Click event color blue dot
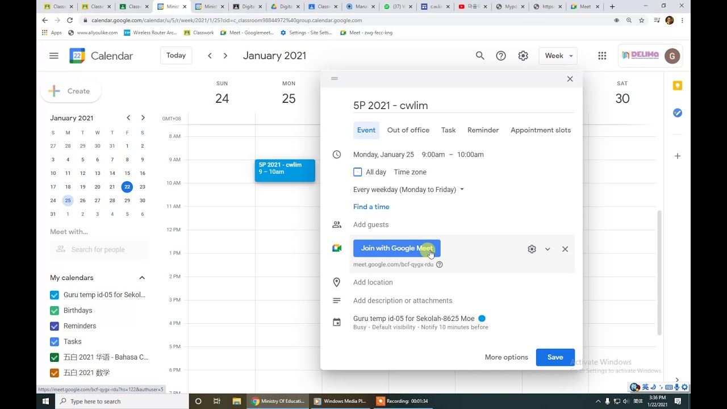The width and height of the screenshot is (727, 409). pyautogui.click(x=482, y=319)
